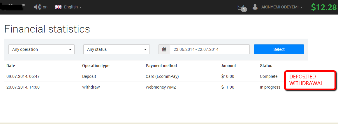Click the Amount column header

[x=229, y=66]
